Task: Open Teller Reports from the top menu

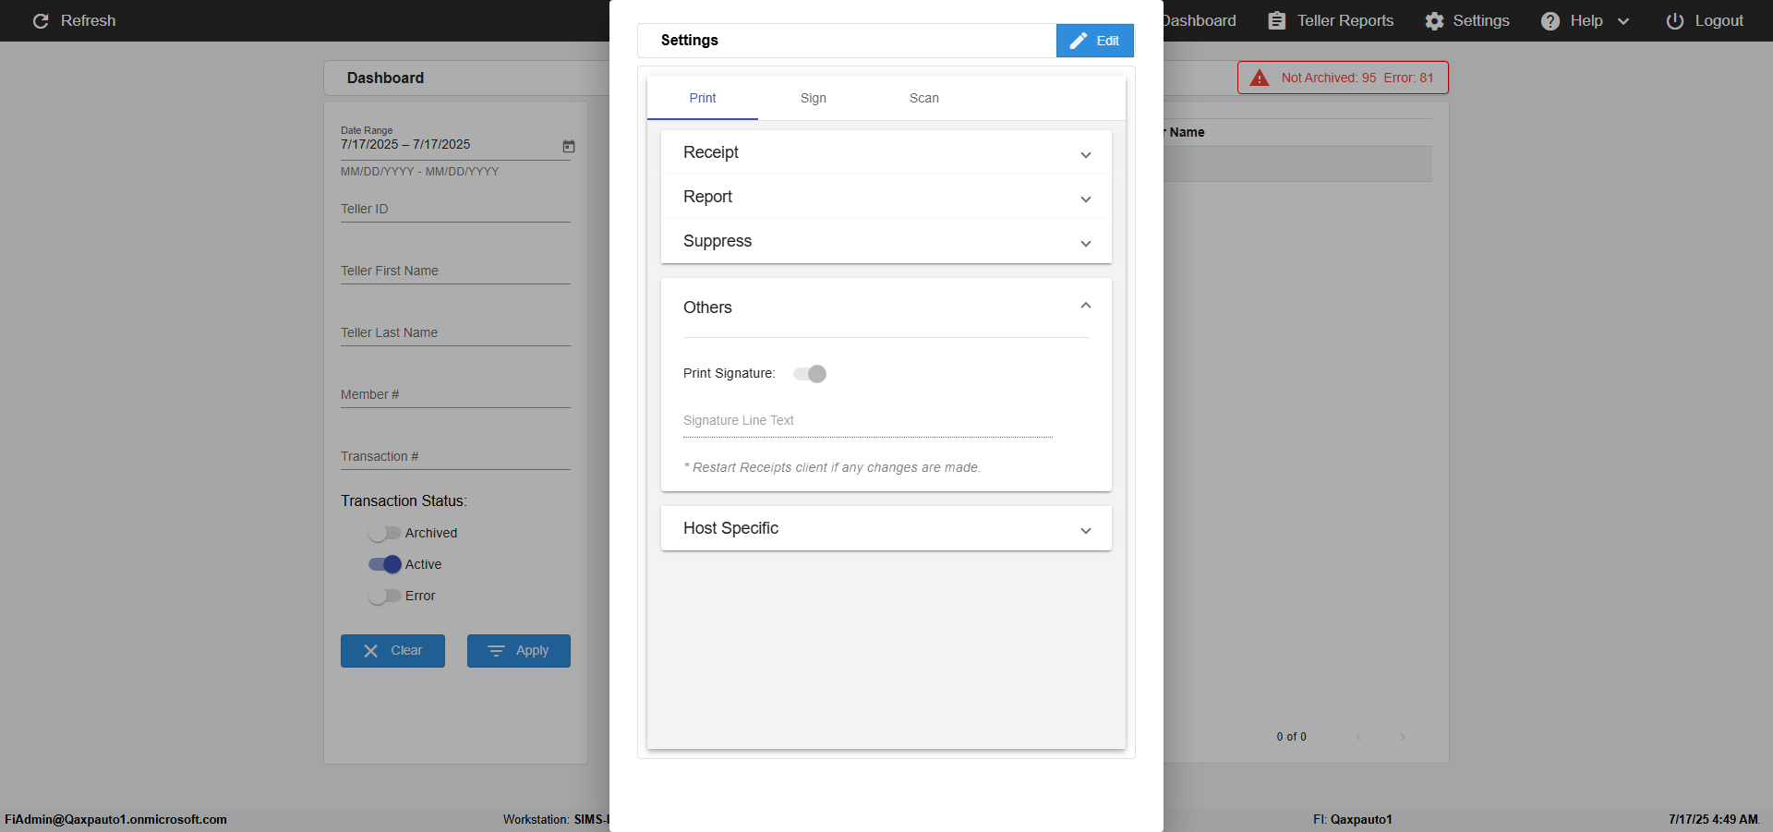Action: tap(1331, 21)
